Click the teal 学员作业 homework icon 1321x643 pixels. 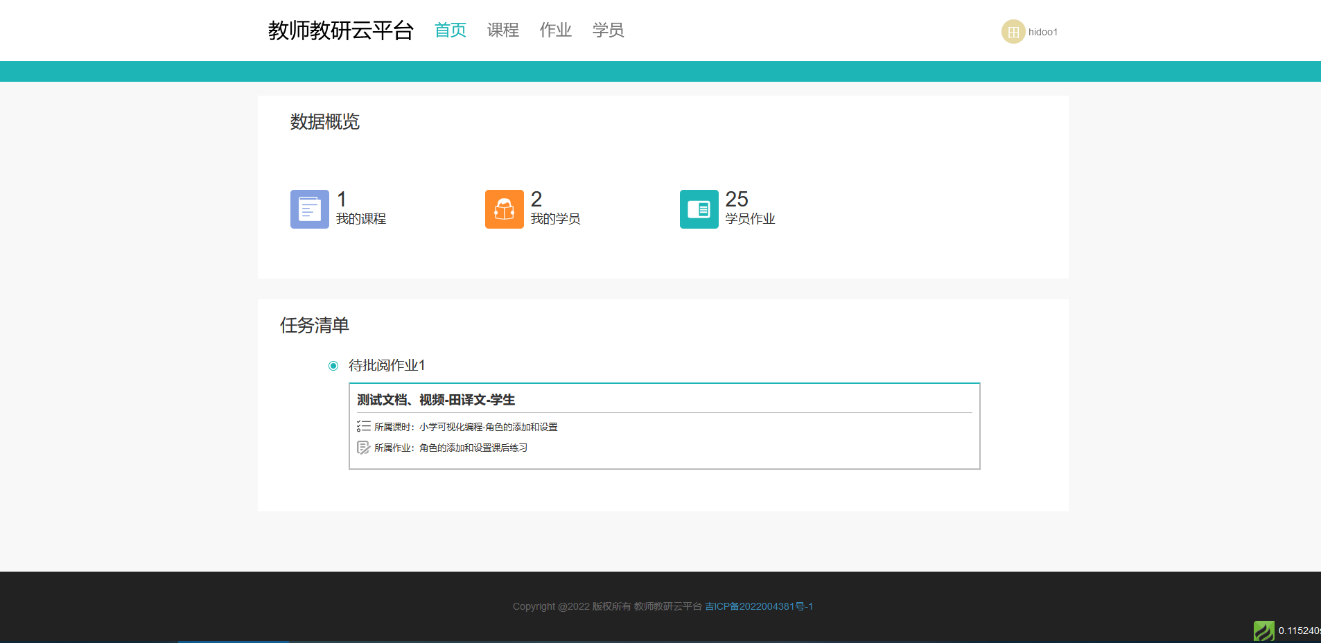pyautogui.click(x=699, y=209)
